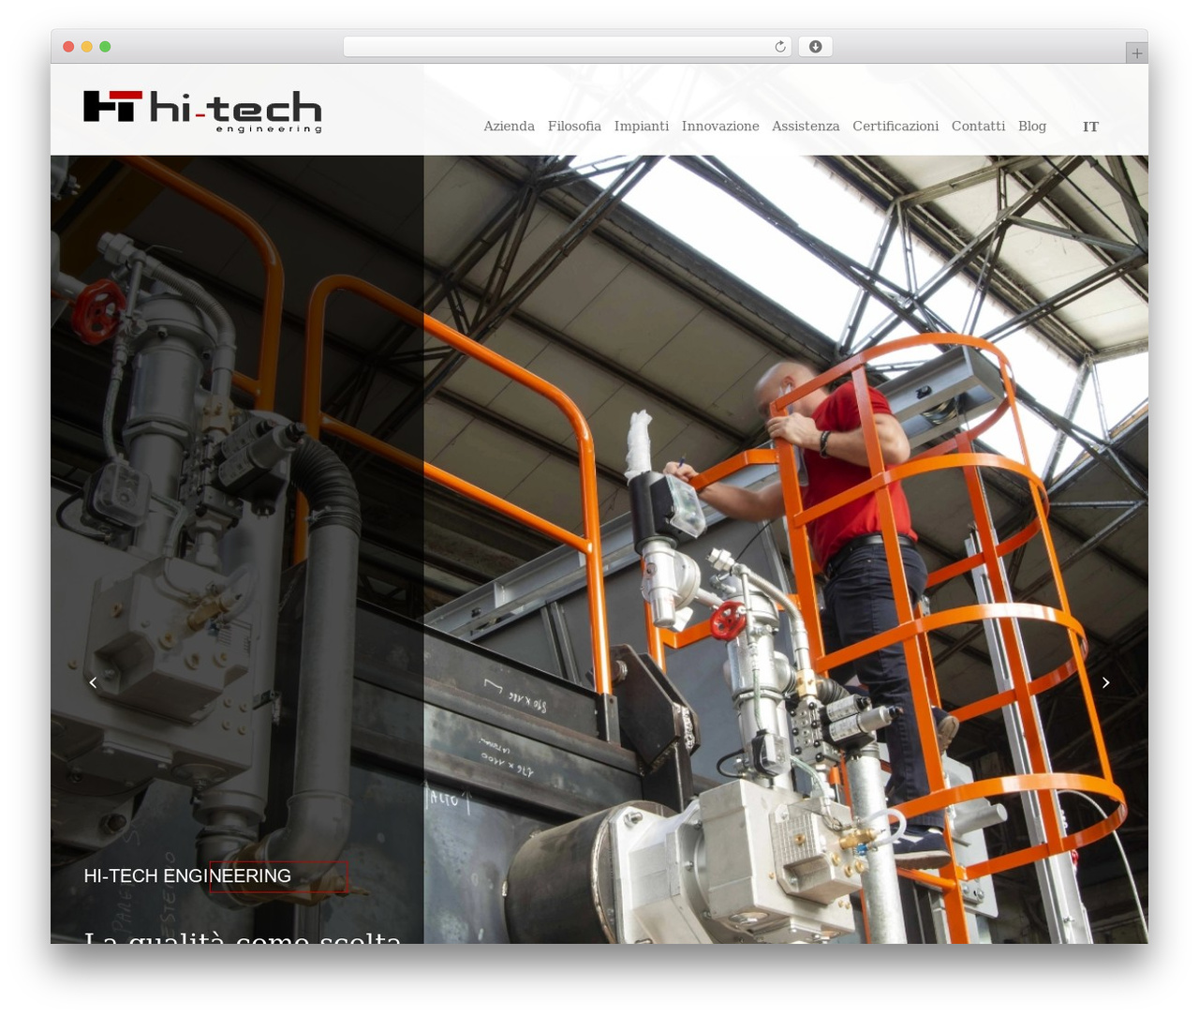The height and width of the screenshot is (1016, 1199).
Task: Go to previous slide with left arrow
Action: (93, 682)
